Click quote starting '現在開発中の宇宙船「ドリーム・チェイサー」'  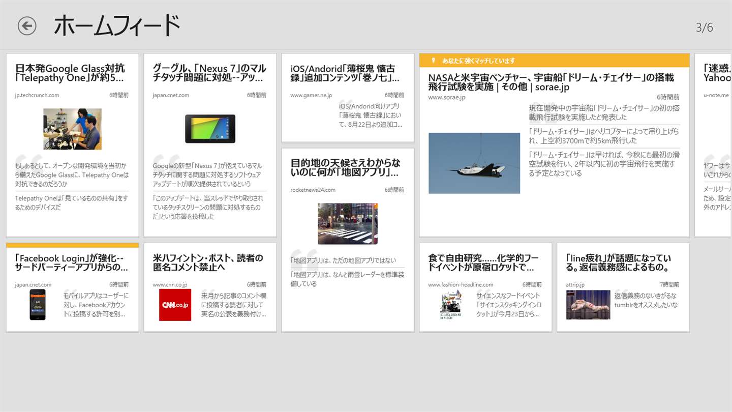[x=604, y=112]
